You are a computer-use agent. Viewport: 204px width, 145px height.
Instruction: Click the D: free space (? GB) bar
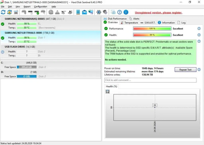pos(27,76)
